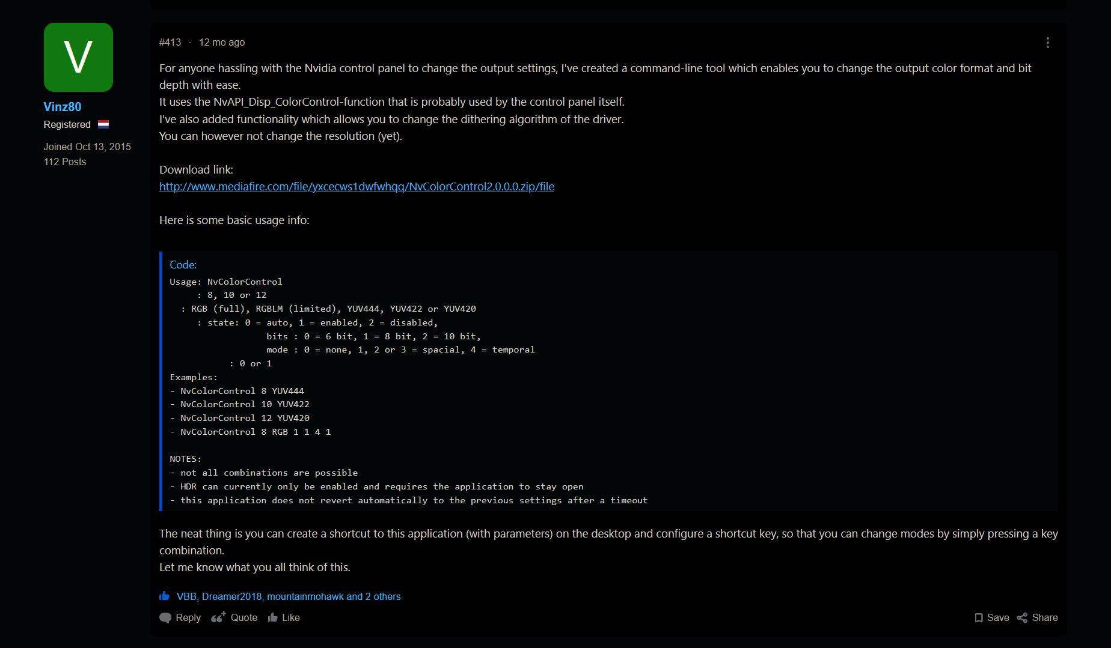Open Vinz80's profile via username link
This screenshot has height=648, width=1111.
[x=63, y=107]
